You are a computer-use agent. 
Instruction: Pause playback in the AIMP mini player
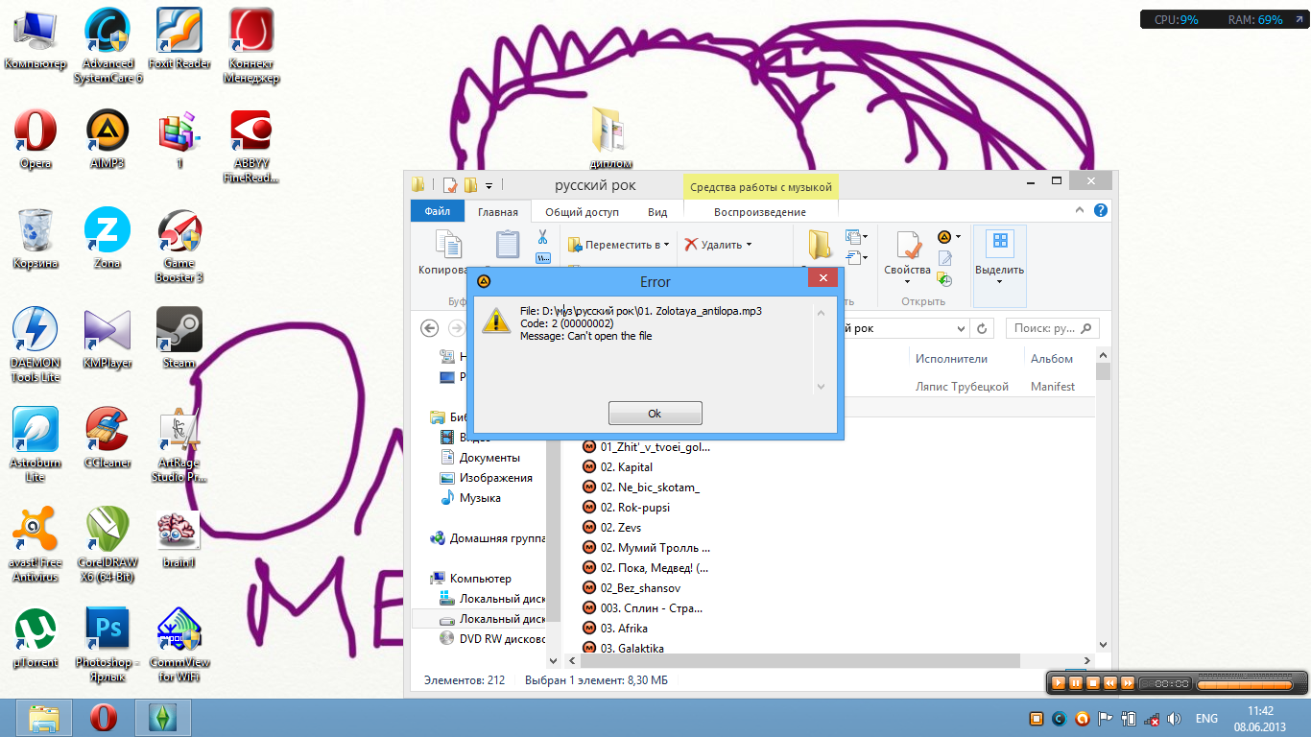(1076, 683)
